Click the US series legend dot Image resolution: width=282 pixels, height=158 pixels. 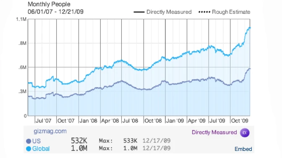29,141
